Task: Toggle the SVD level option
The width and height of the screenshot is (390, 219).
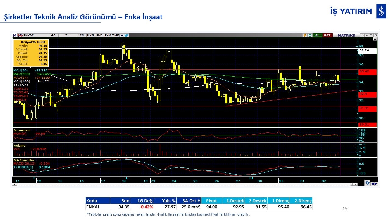Action: pyautogui.click(x=99, y=35)
